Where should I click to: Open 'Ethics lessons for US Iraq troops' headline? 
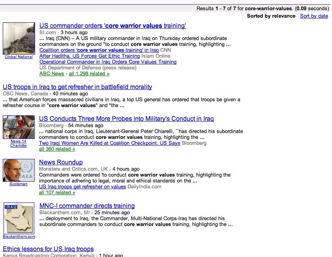coord(48,249)
